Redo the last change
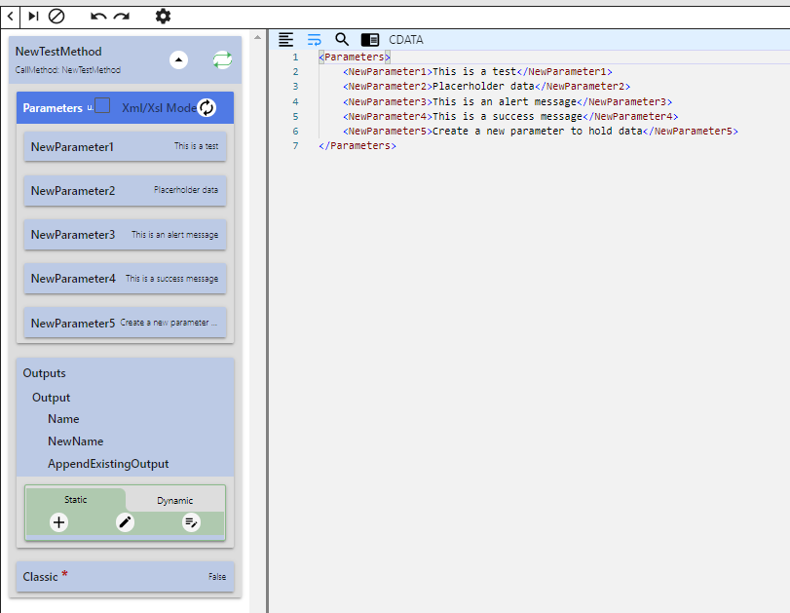Screen dimensions: 790x613 coord(122,17)
